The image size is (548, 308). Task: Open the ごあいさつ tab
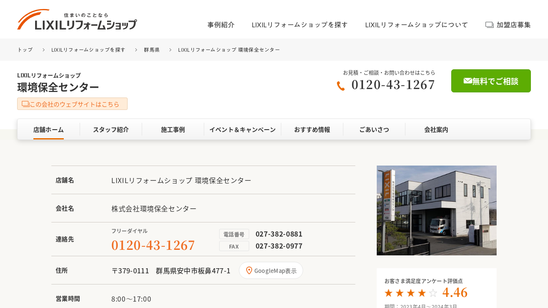374,130
